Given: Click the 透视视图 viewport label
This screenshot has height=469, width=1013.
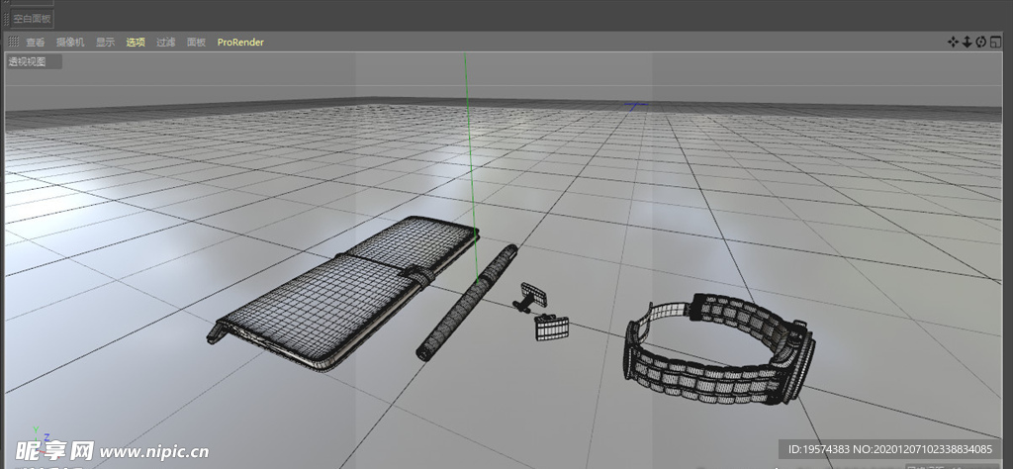Looking at the screenshot, I should tap(27, 62).
